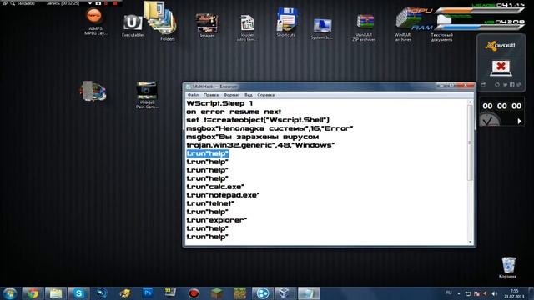Select the Корзина recycle bin icon
This screenshot has height=300, width=534.
(508, 267)
